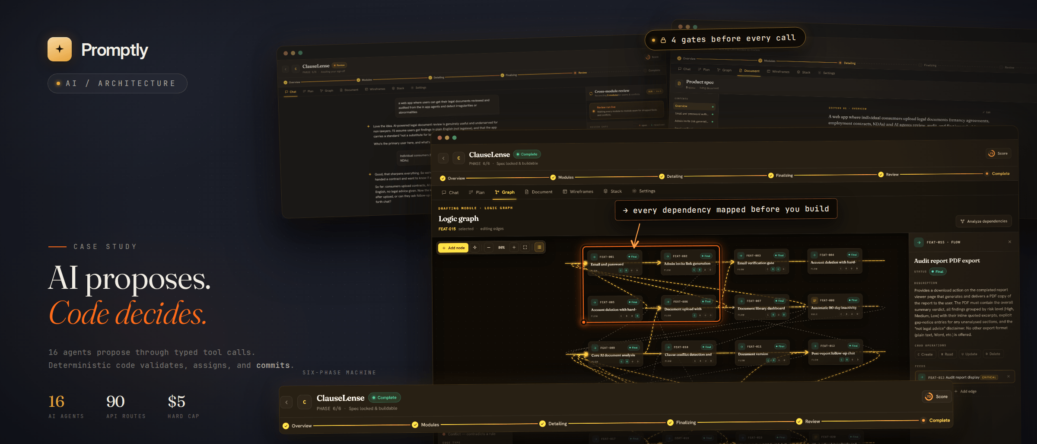This screenshot has width=1037, height=444.
Task: Go back using chevron in Logic graph window
Action: pos(443,158)
